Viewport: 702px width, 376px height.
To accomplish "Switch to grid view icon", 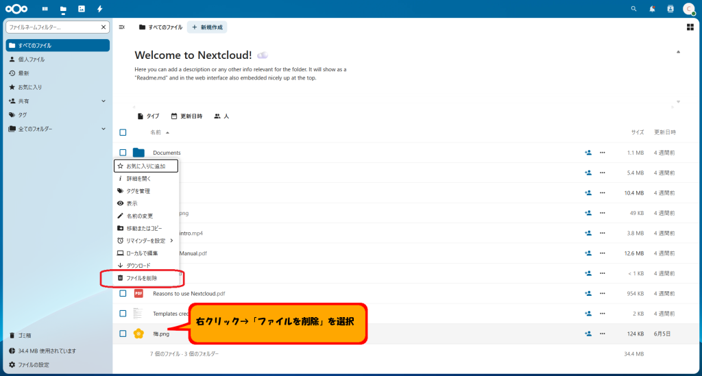I will [x=690, y=27].
